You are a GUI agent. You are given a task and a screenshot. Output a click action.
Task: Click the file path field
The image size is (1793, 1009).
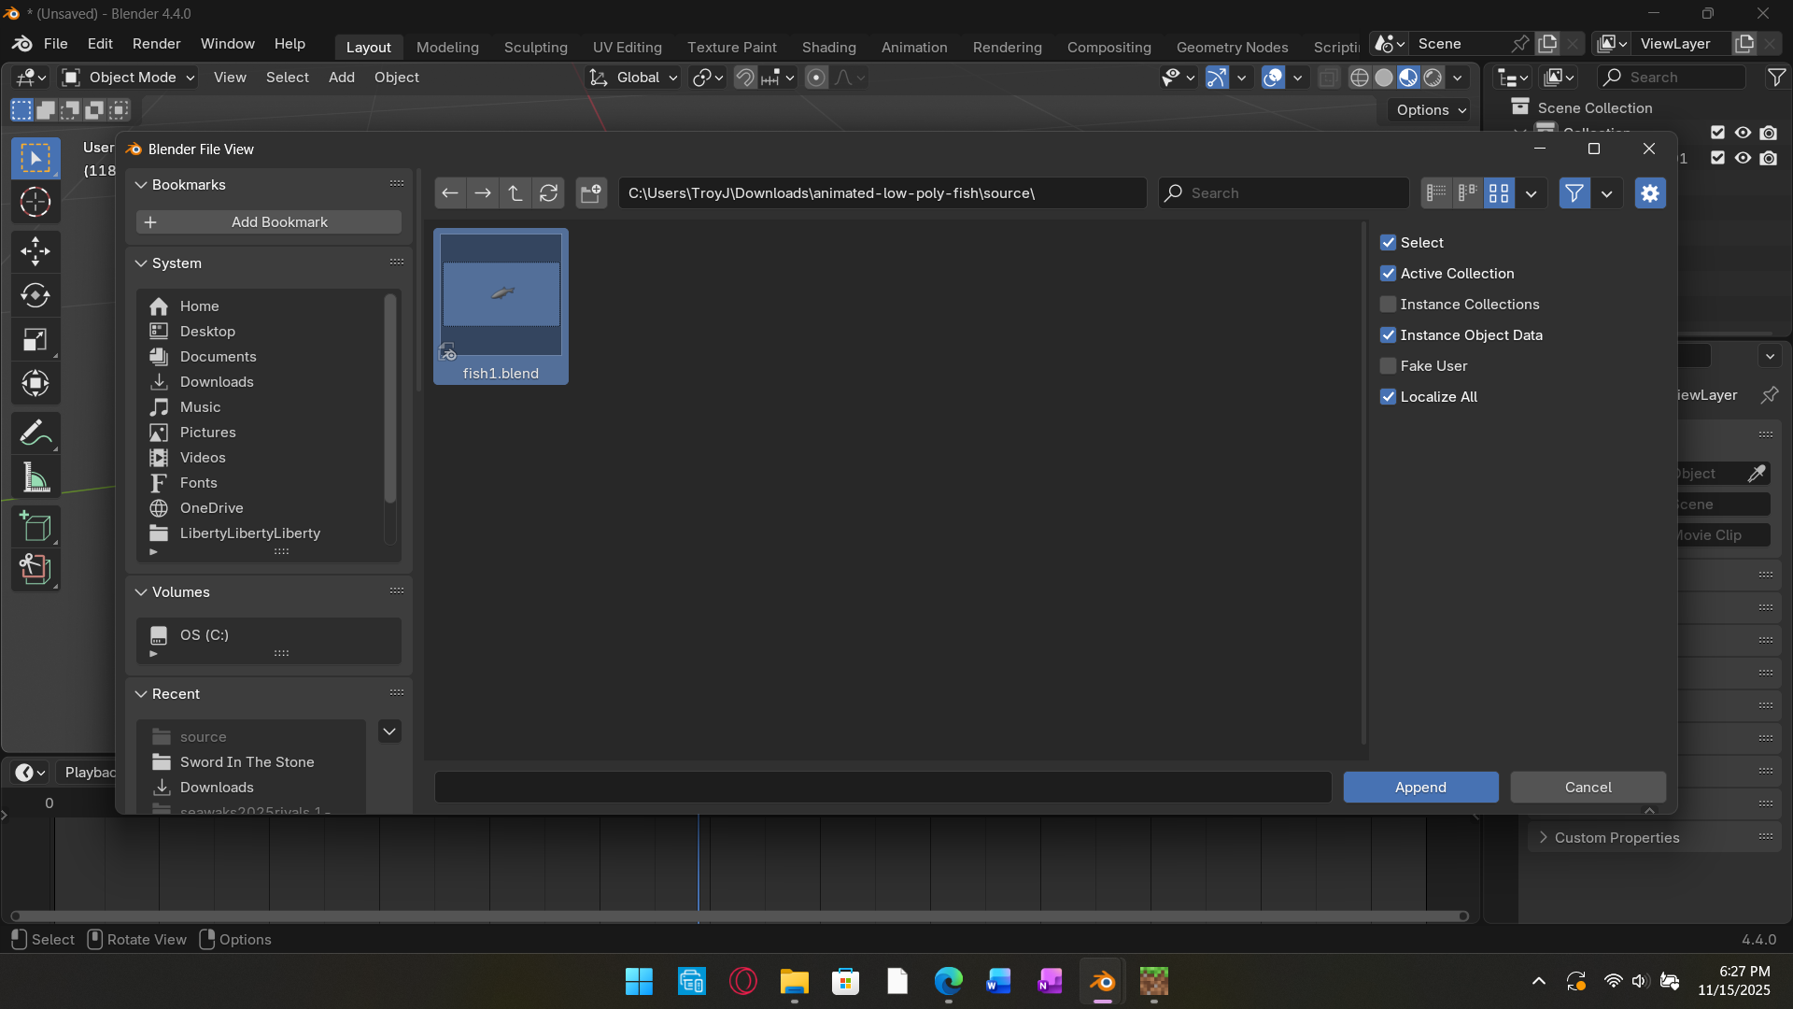tap(882, 193)
